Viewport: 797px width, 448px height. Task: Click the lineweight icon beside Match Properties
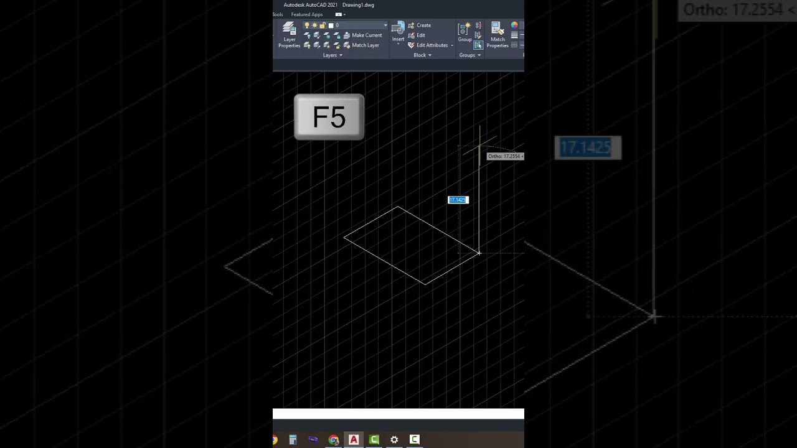click(514, 35)
